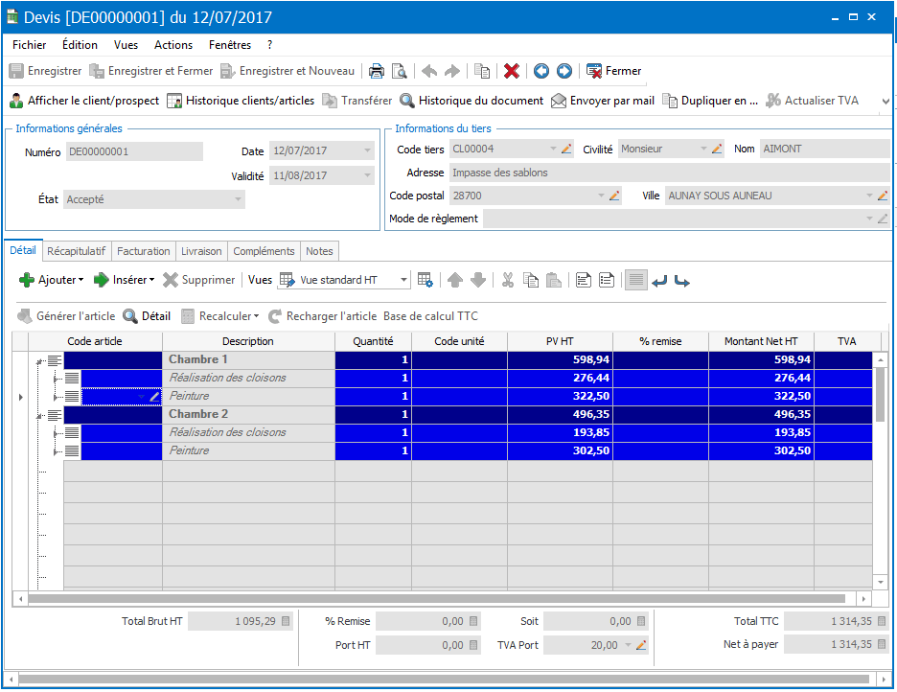Click the Insérer dropdown button

(x=125, y=280)
